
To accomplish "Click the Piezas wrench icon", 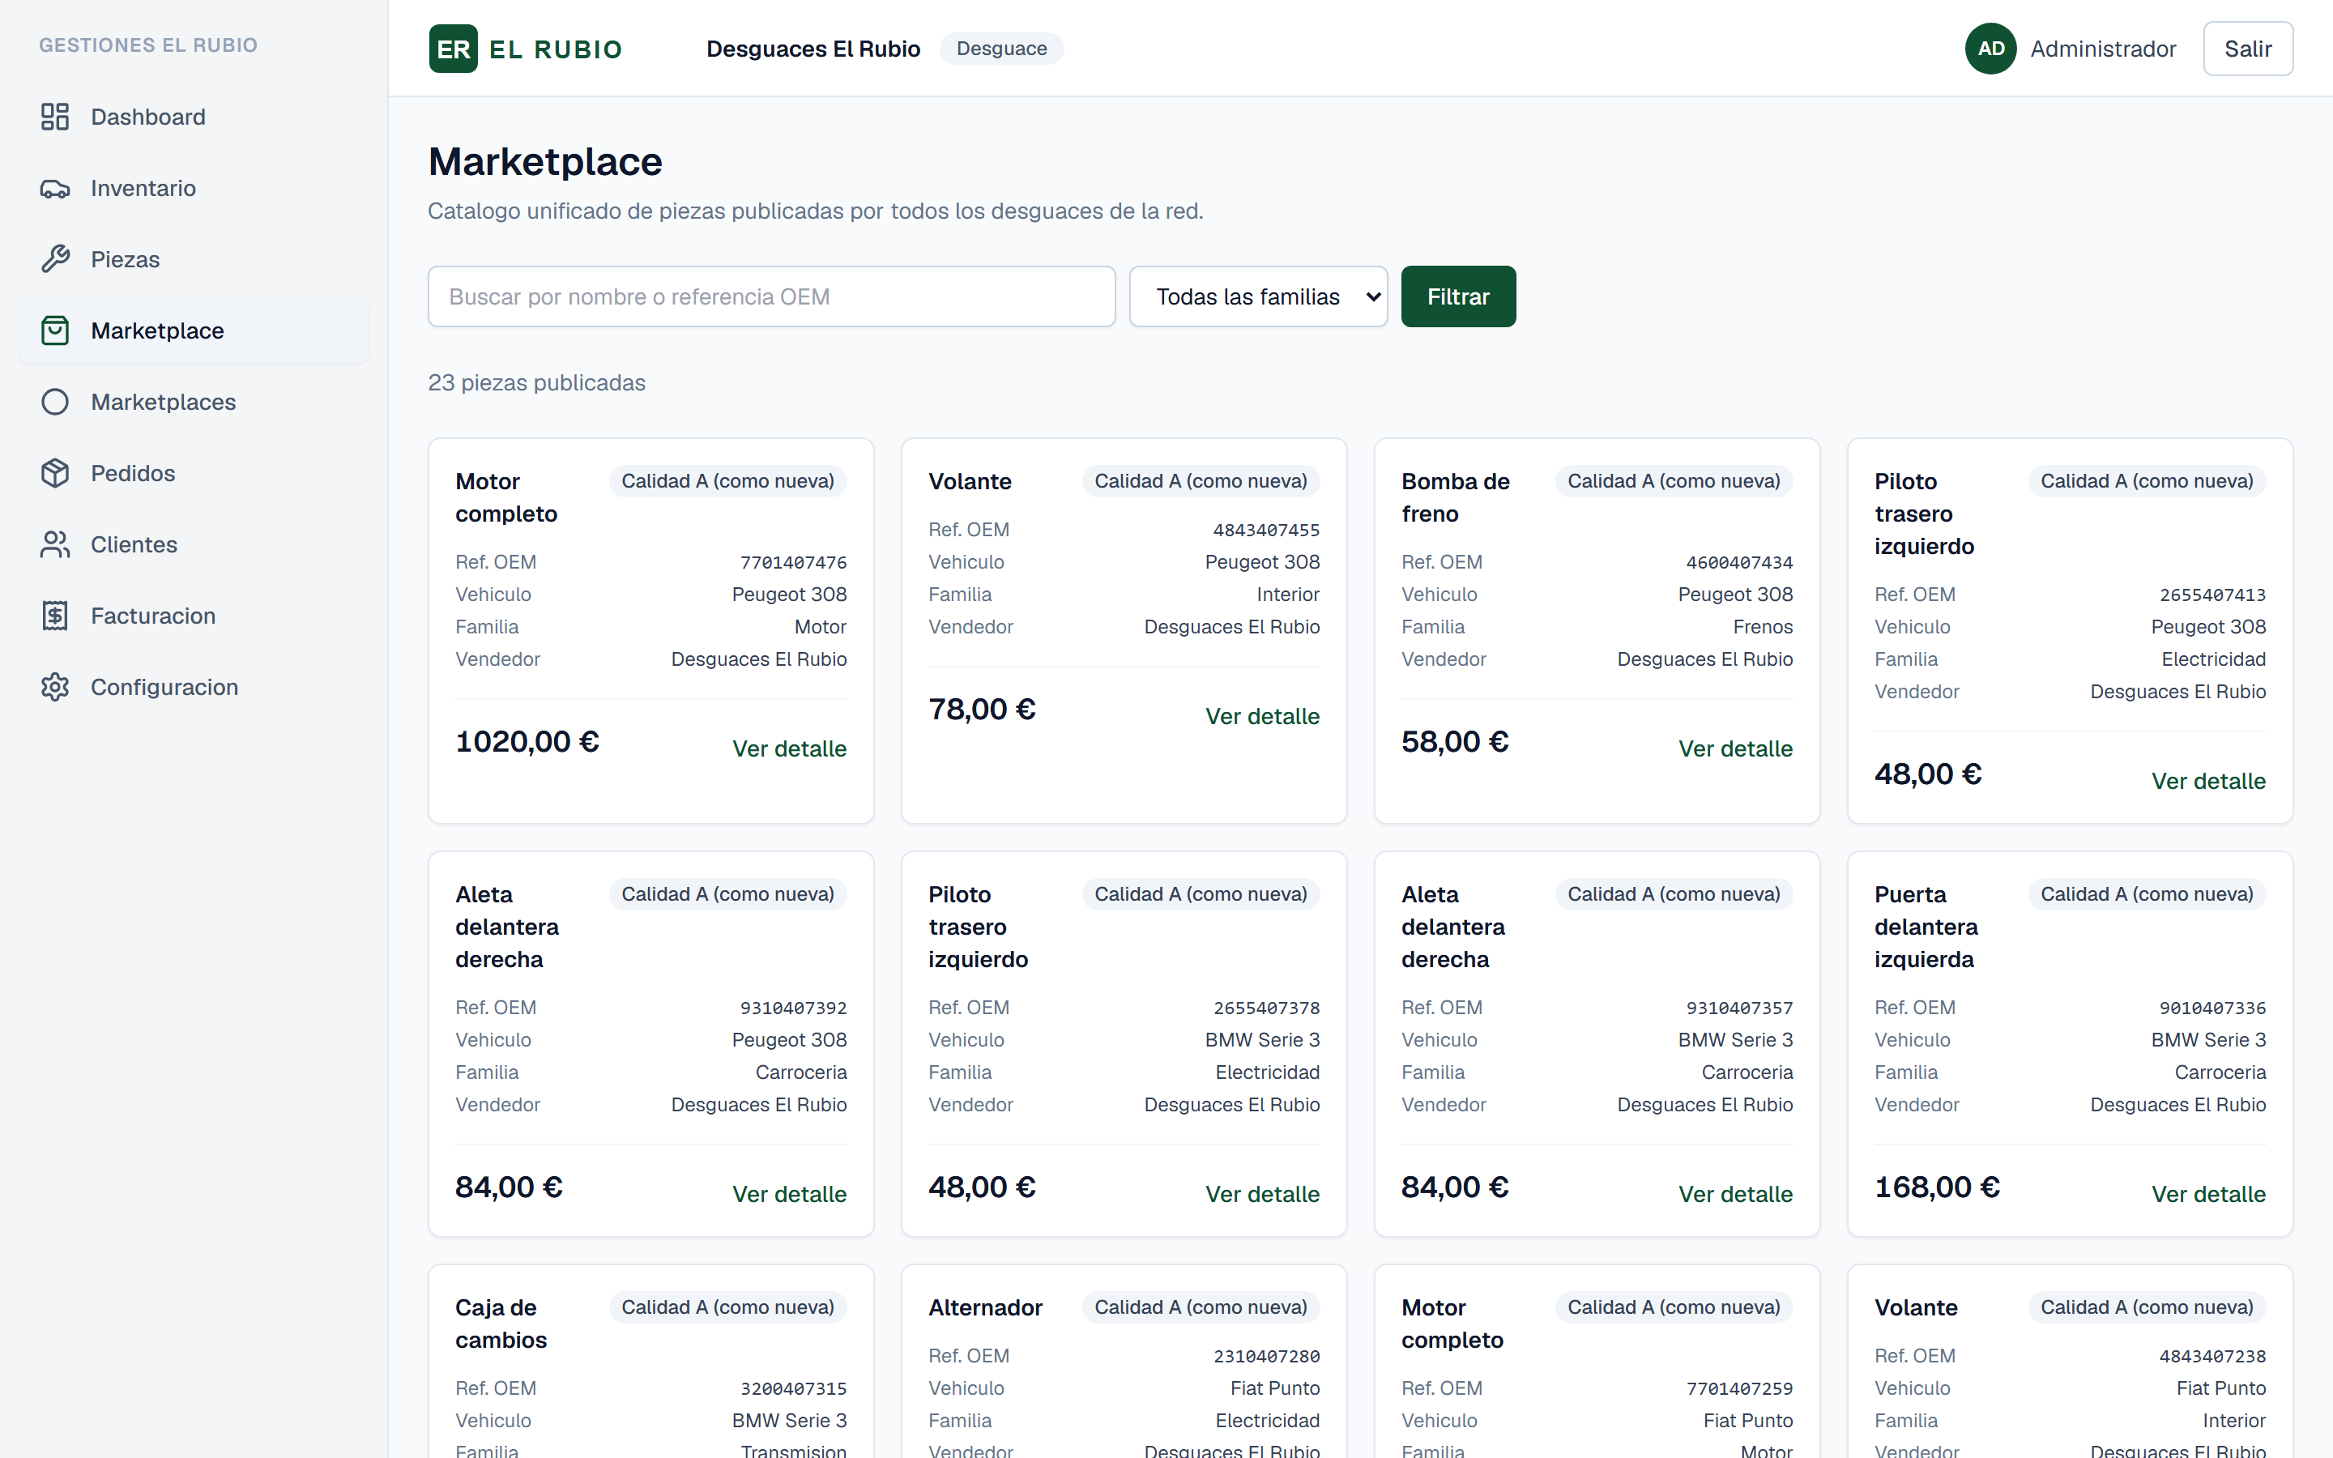I will coord(55,259).
